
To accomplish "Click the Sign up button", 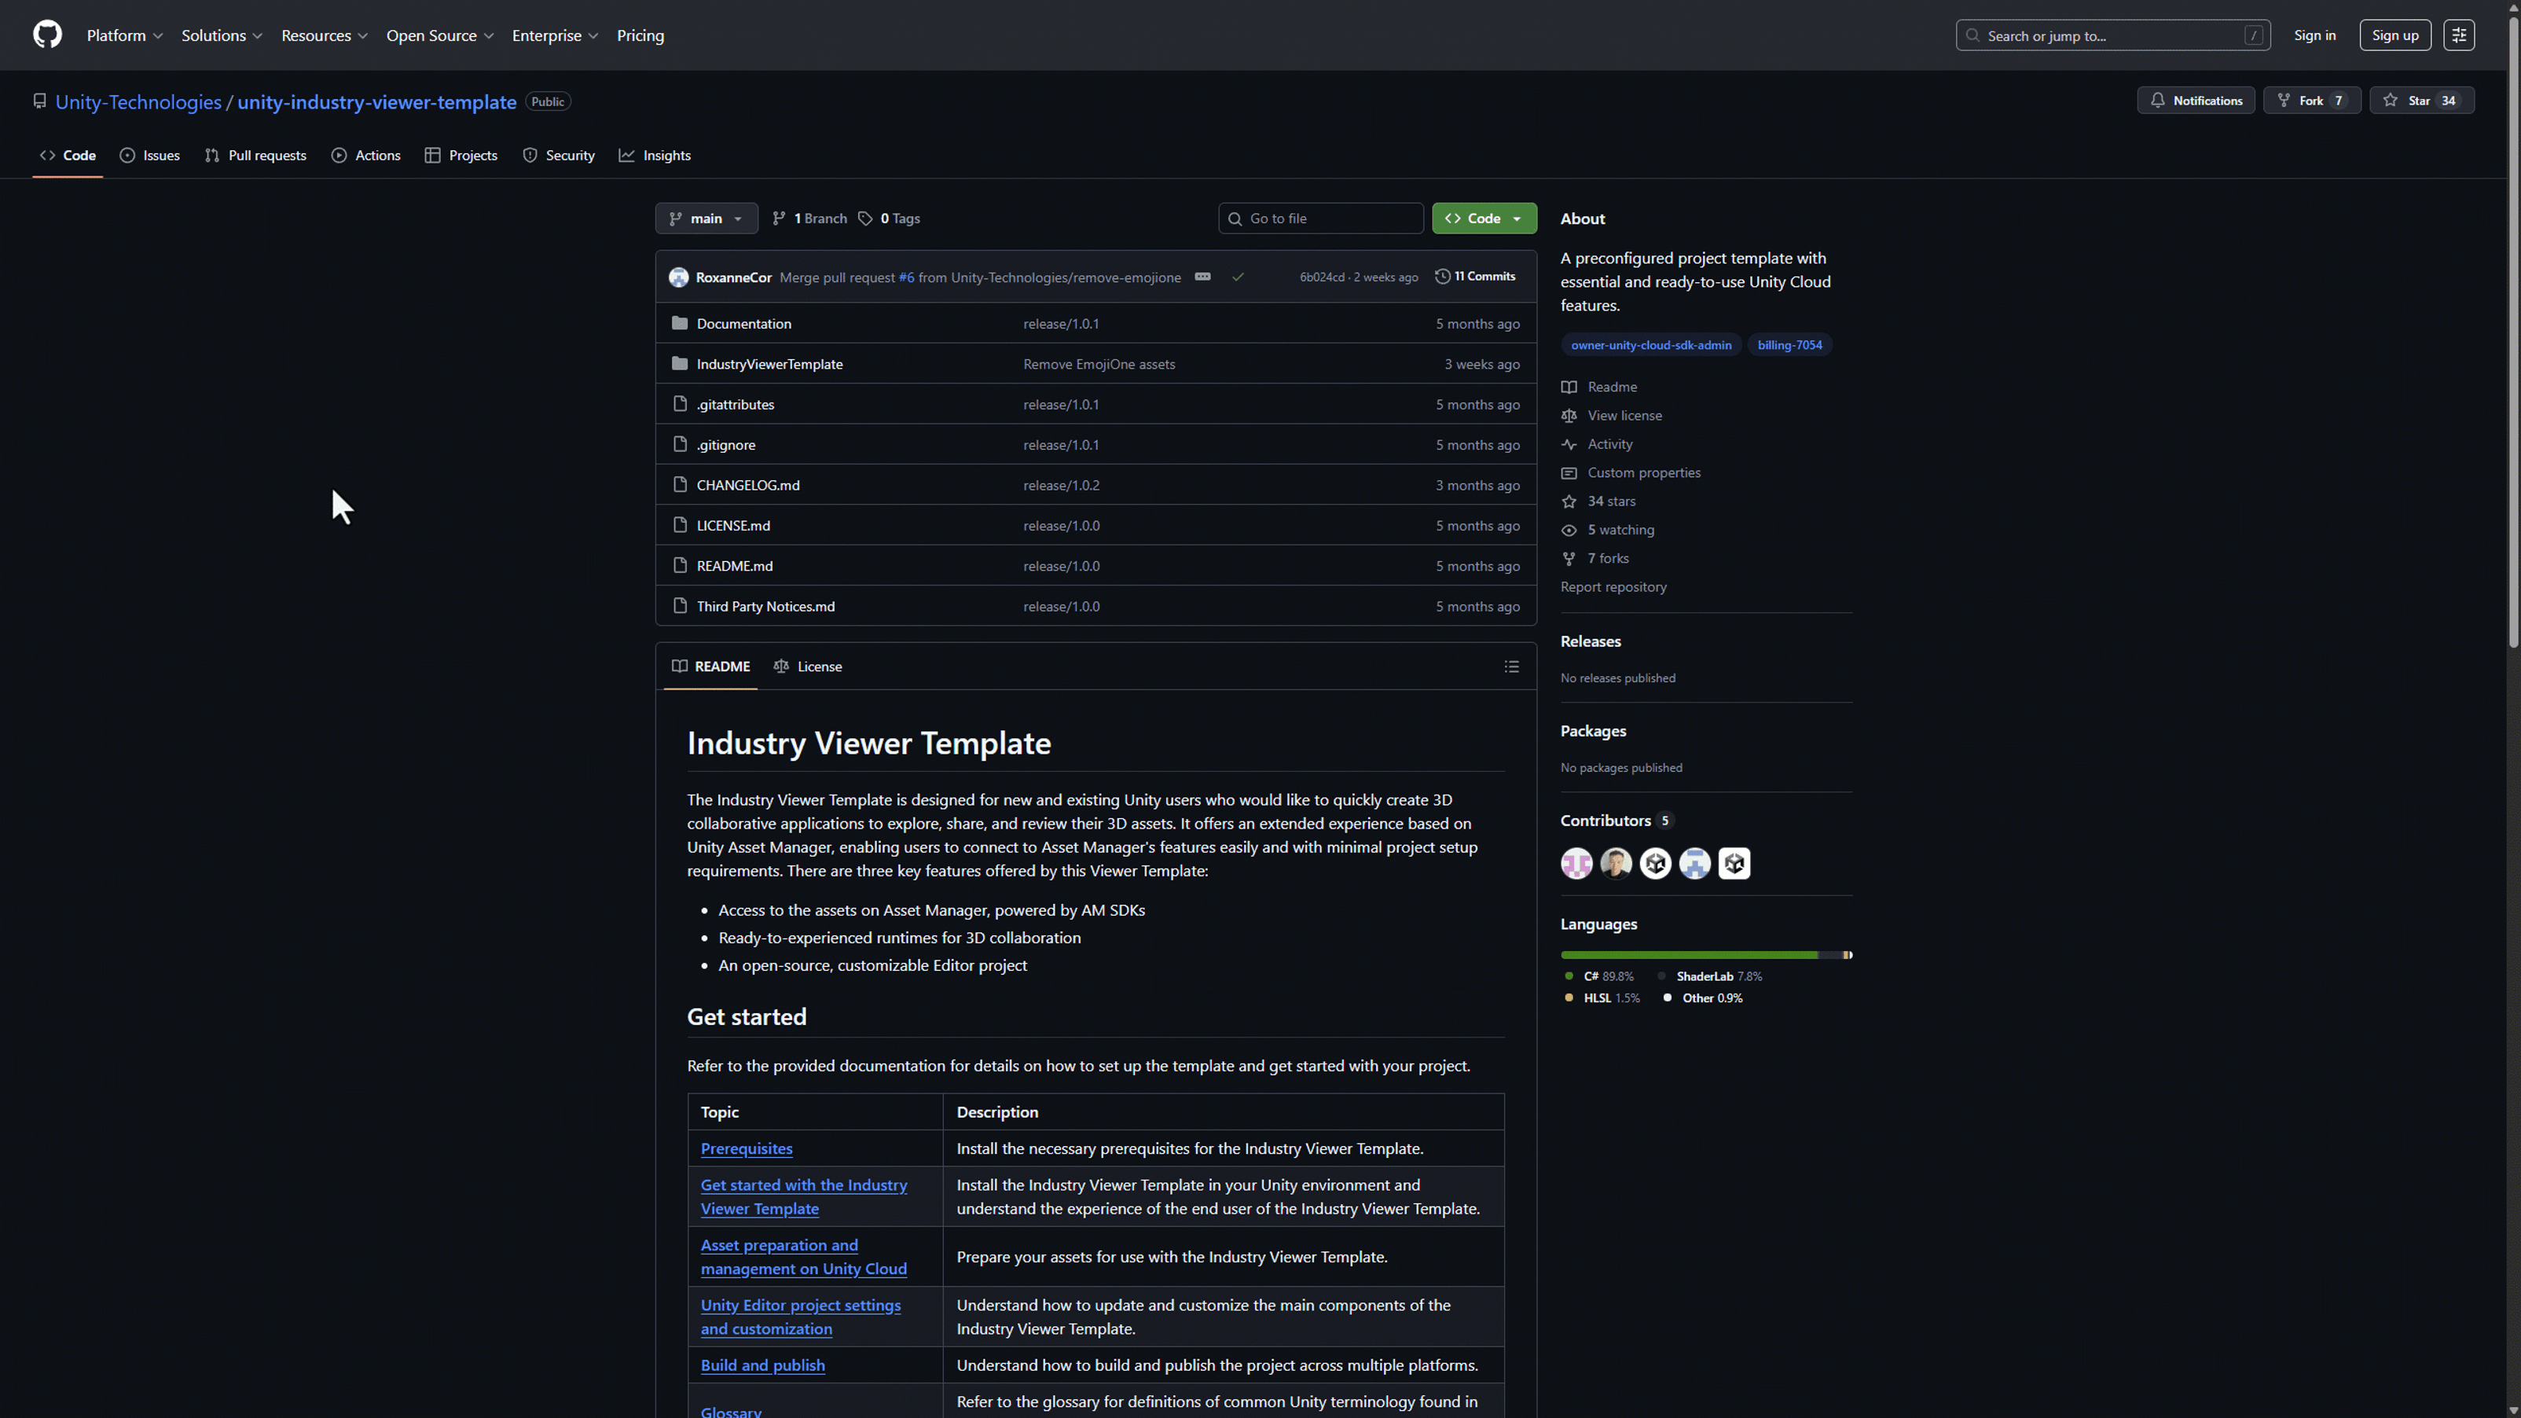I will [2394, 35].
